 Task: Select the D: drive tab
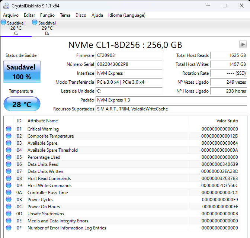(x=47, y=28)
